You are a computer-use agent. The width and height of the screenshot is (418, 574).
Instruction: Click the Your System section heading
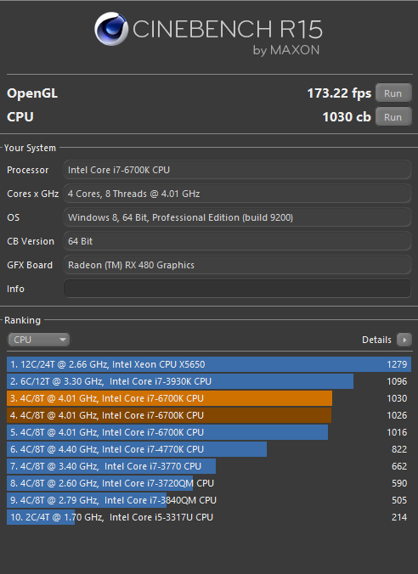(x=30, y=148)
